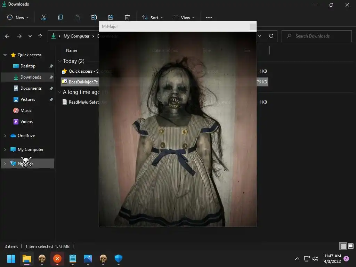This screenshot has height=267, width=356.
Task: Unpin Documents using its pin icon
Action: (51, 88)
